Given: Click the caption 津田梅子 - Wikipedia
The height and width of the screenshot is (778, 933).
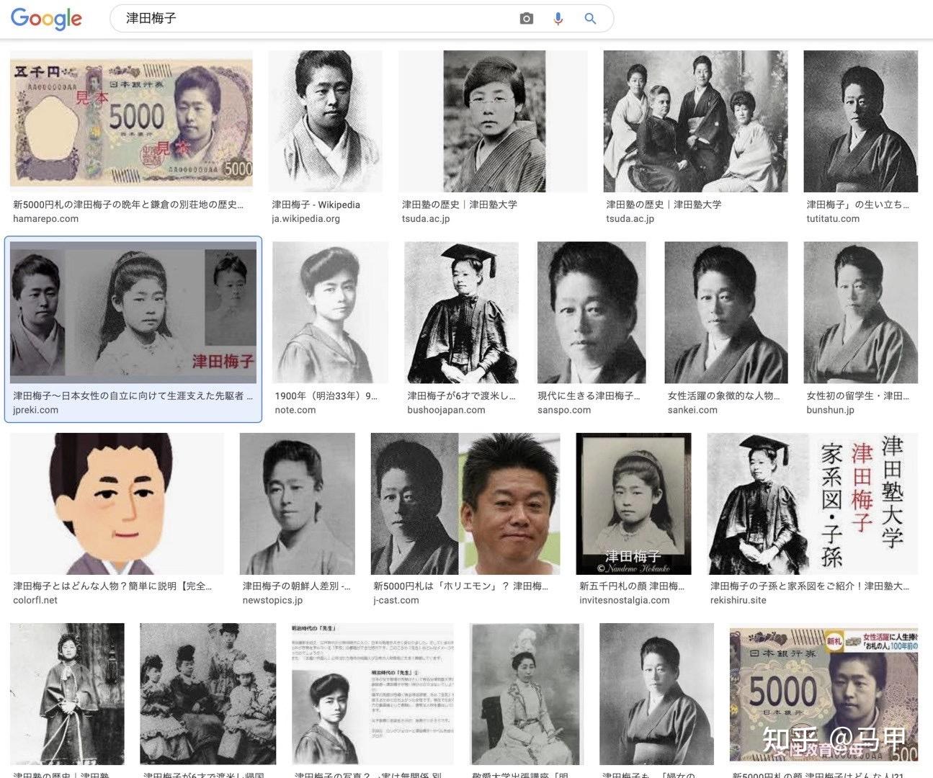Looking at the screenshot, I should (x=316, y=205).
